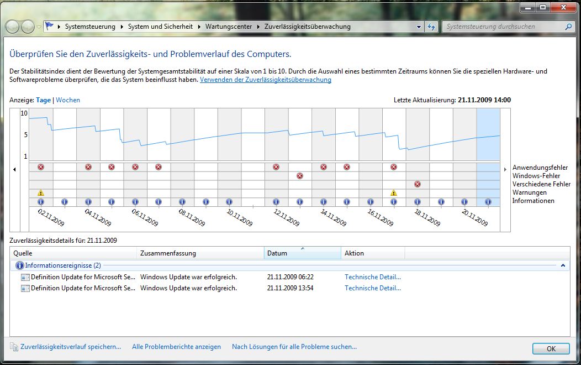Open Verwenden der Zuverlässigkeitsüberwachung help link

pos(265,80)
